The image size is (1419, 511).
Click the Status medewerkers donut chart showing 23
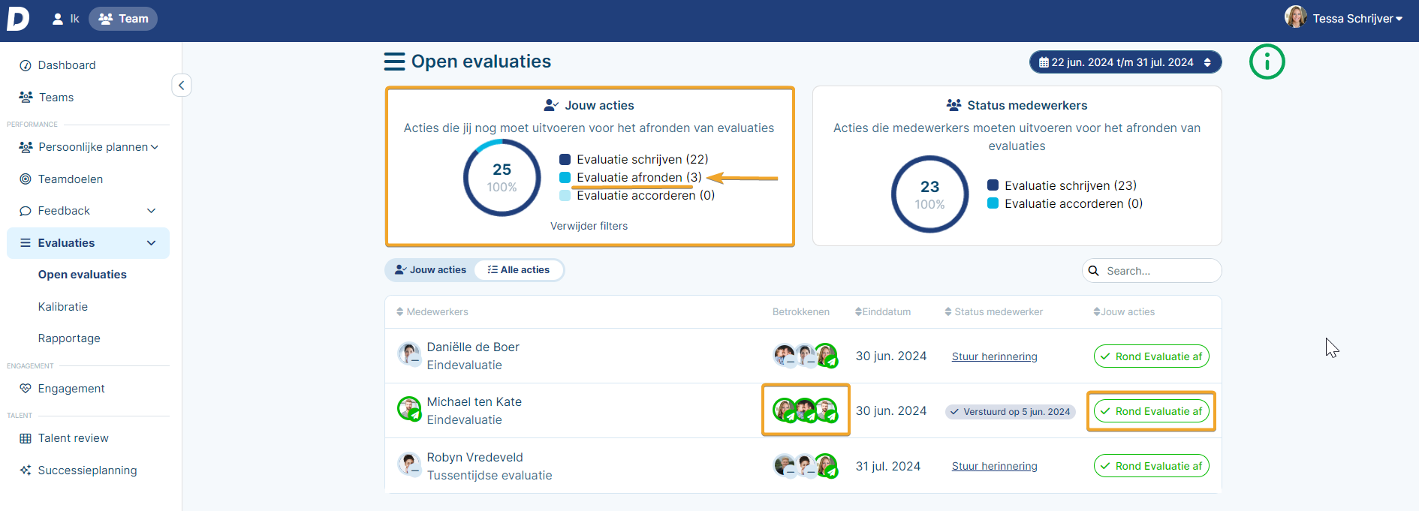pos(929,194)
